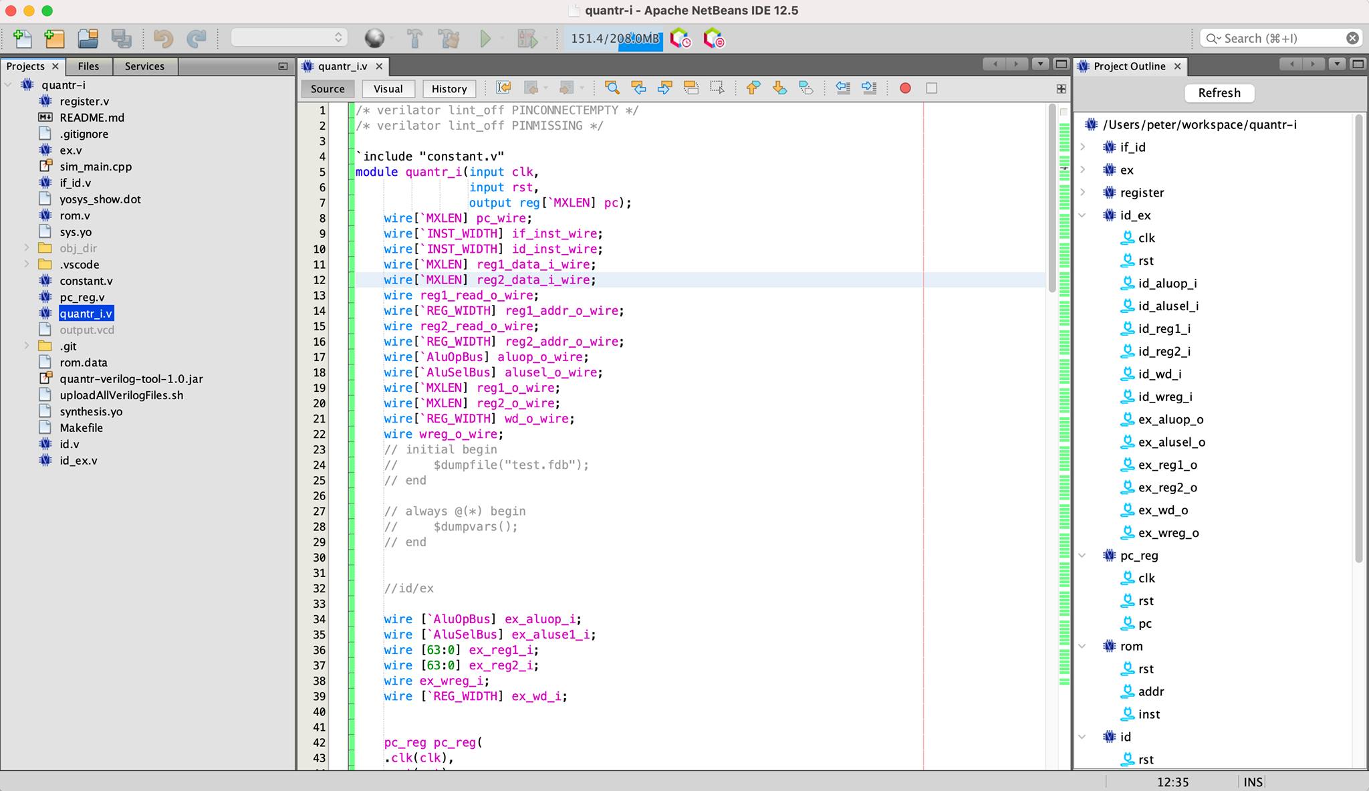Click memory usage bar to collect garbage
Screen dimensions: 1369x791
[614, 38]
